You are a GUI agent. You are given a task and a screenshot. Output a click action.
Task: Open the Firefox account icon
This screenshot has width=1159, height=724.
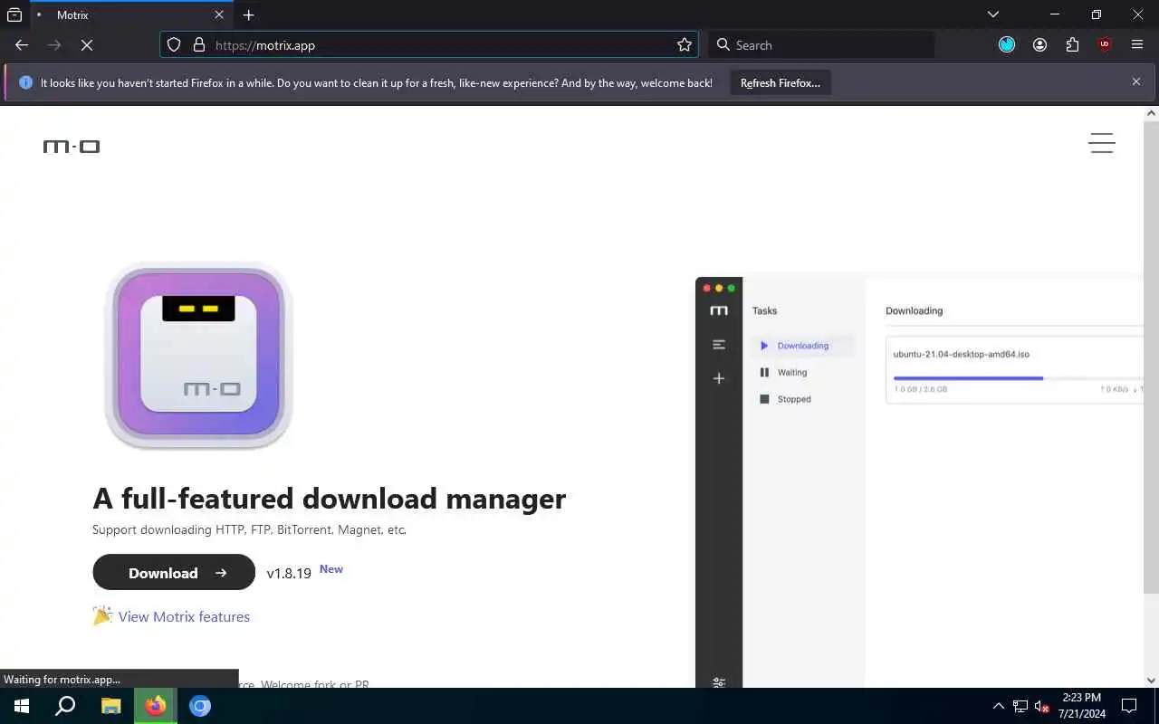1039,44
